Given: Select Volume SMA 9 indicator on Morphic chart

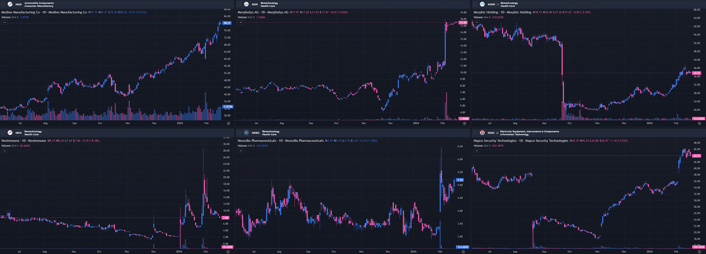Looking at the screenshot, I should point(482,17).
